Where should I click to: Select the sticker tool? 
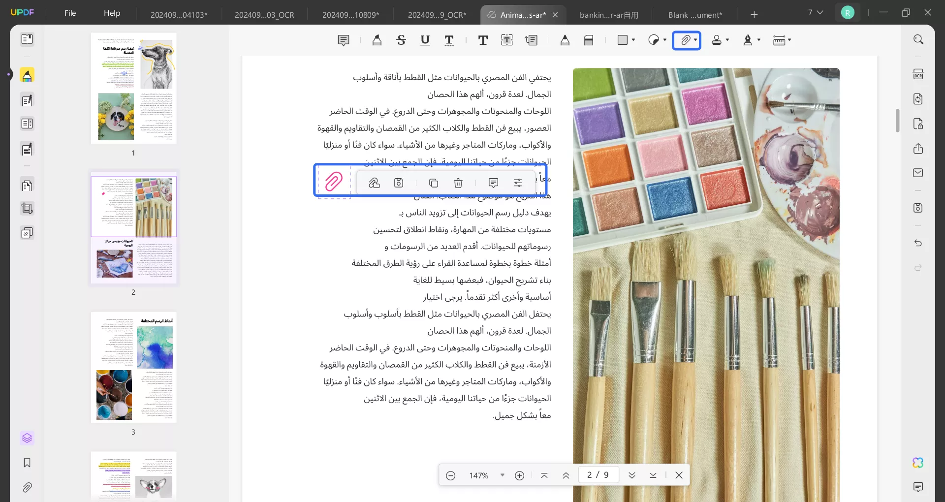[x=654, y=40]
